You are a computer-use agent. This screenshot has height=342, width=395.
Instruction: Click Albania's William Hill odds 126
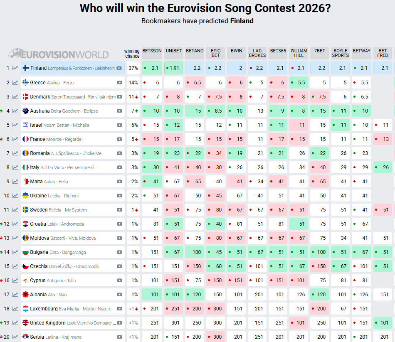pos(299,294)
